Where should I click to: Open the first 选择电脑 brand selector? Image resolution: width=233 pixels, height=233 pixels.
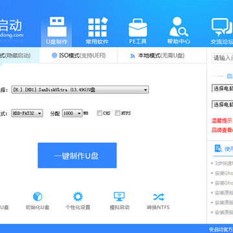pos(223,89)
